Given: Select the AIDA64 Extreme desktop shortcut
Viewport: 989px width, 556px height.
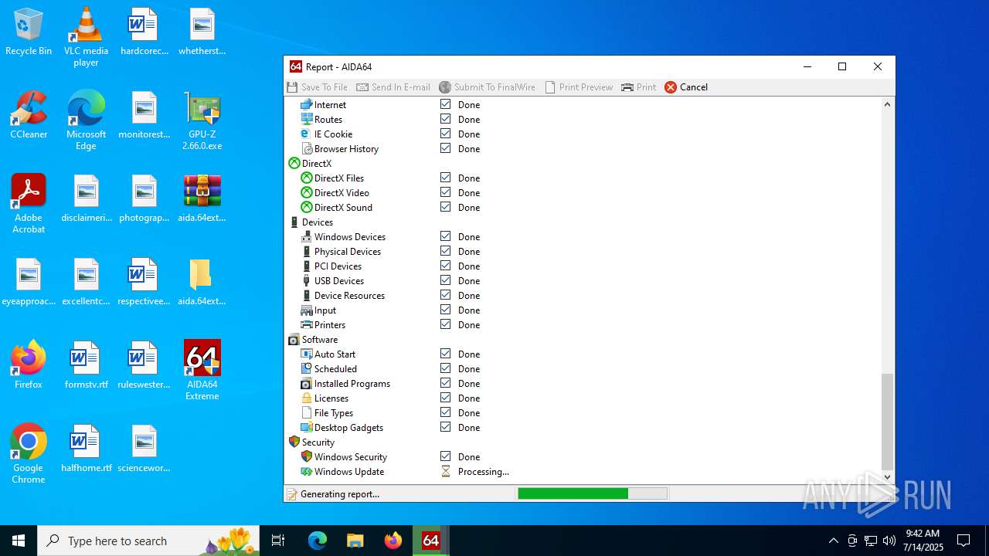Looking at the screenshot, I should [202, 371].
